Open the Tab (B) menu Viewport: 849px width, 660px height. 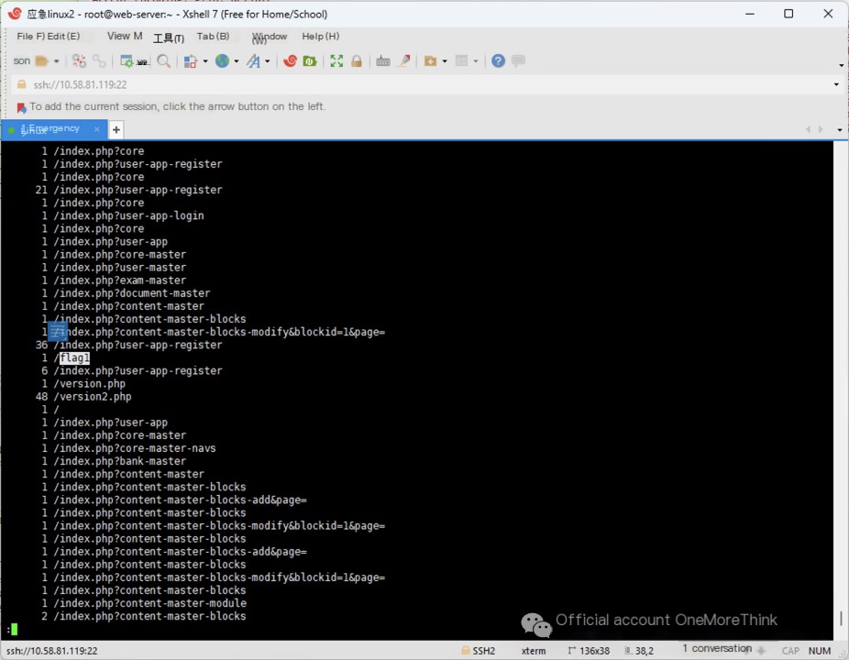coord(213,37)
